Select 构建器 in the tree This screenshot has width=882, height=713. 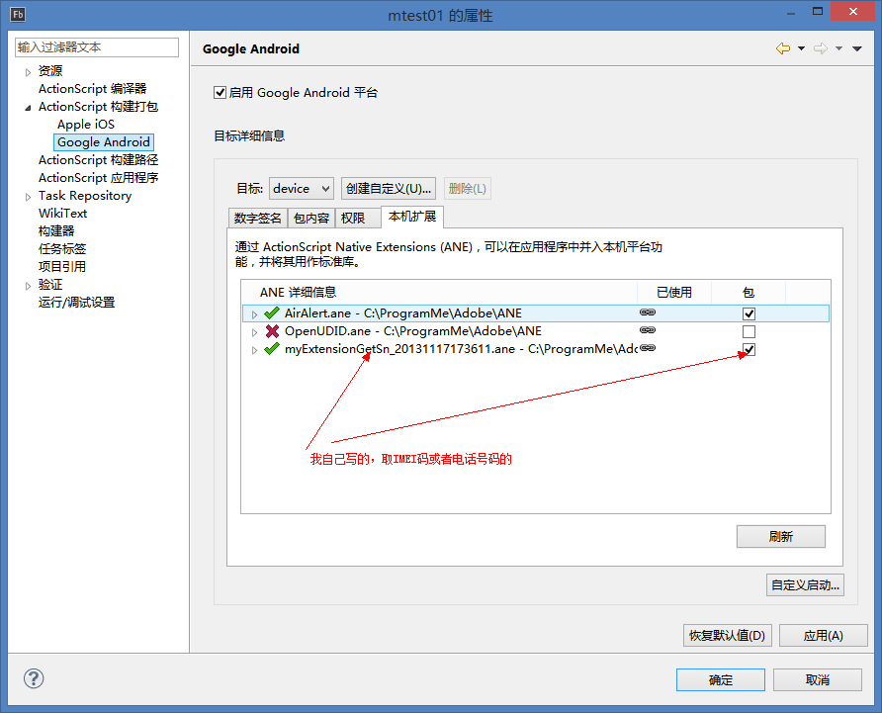click(x=56, y=230)
